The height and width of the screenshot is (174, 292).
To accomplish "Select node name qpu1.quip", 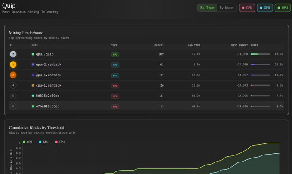I will click(x=45, y=54).
